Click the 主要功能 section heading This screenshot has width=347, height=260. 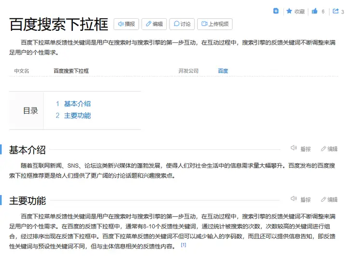click(27, 200)
